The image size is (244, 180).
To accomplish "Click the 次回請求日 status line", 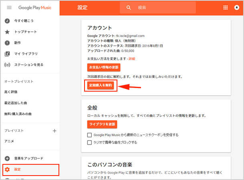I will 125,46.
